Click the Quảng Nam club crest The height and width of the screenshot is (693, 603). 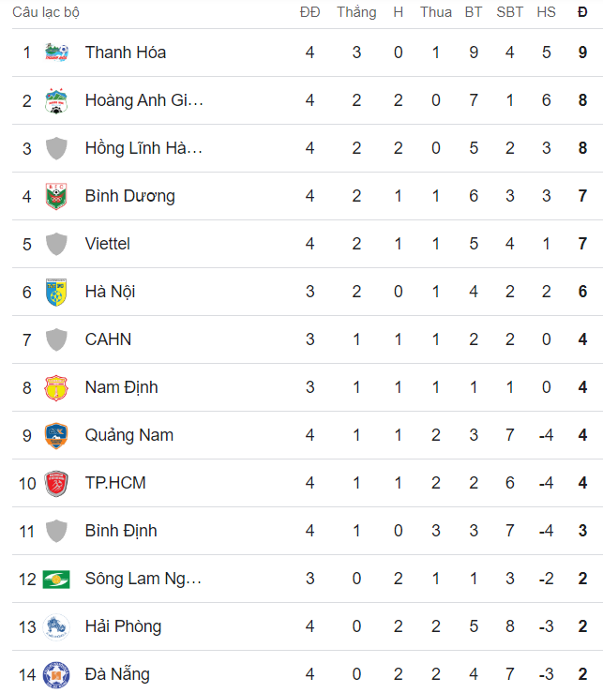pyautogui.click(x=56, y=435)
